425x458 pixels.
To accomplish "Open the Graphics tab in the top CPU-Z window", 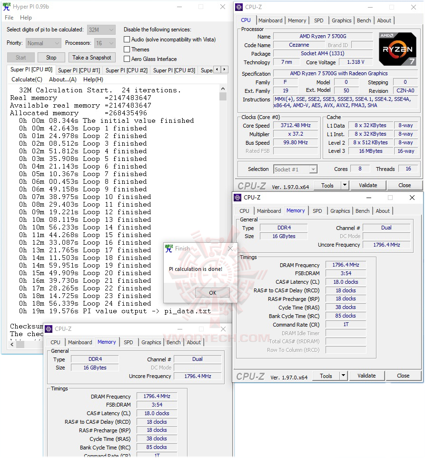I will tap(341, 20).
